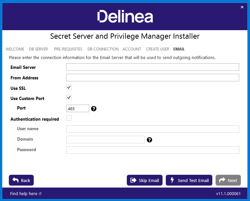Image resolution: width=250 pixels, height=201 pixels.
Task: Click the help icon beside Domain field
Action: (149, 140)
